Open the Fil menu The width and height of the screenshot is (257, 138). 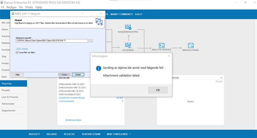click(3, 7)
